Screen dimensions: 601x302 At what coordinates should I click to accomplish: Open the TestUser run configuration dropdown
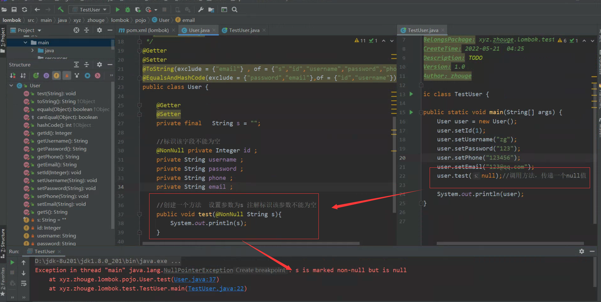[89, 10]
